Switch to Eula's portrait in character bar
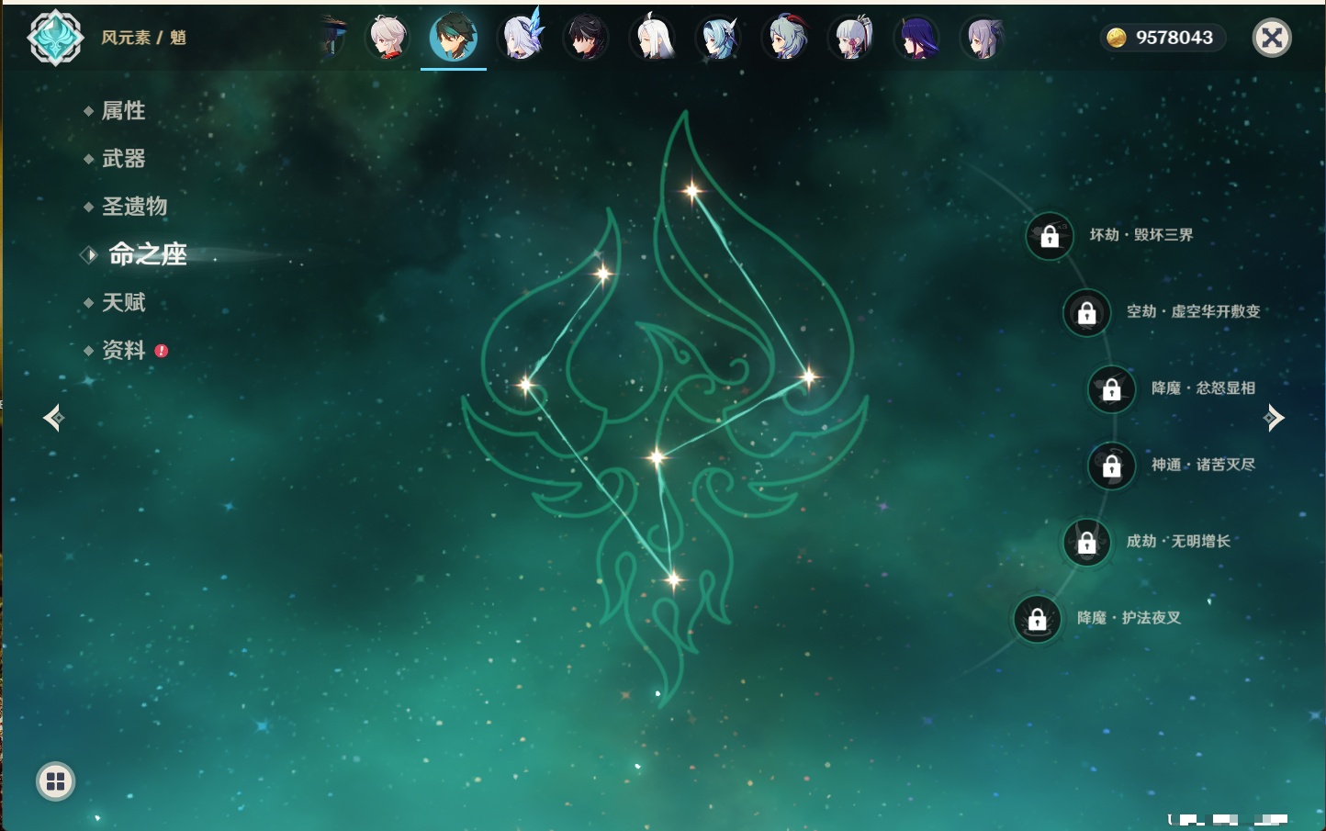Viewport: 1326px width, 831px height. [718, 38]
